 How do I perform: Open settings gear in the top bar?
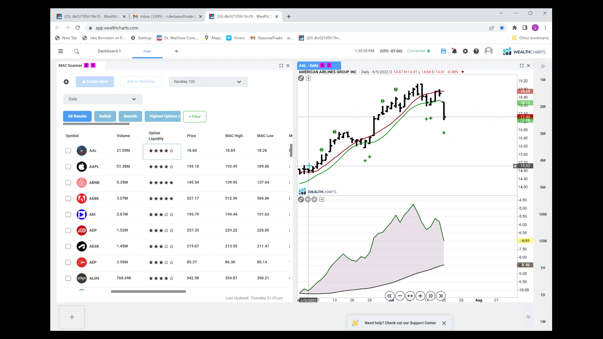(x=465, y=51)
